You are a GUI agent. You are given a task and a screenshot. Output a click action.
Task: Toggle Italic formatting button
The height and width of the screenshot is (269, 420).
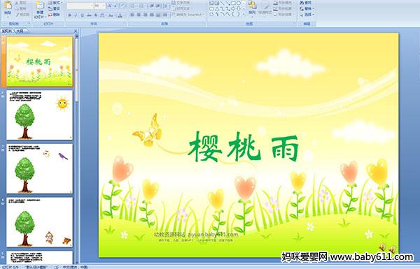click(76, 15)
